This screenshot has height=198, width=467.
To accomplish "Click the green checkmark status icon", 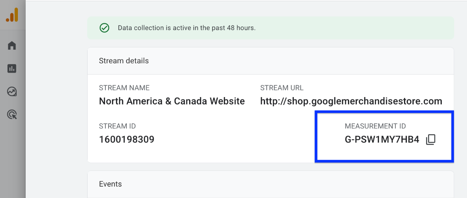I will point(104,28).
